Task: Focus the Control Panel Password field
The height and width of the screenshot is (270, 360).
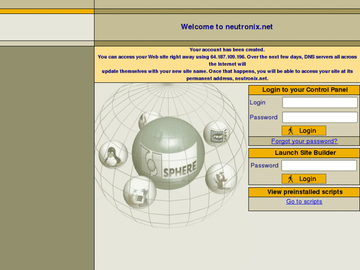Action: coord(320,117)
